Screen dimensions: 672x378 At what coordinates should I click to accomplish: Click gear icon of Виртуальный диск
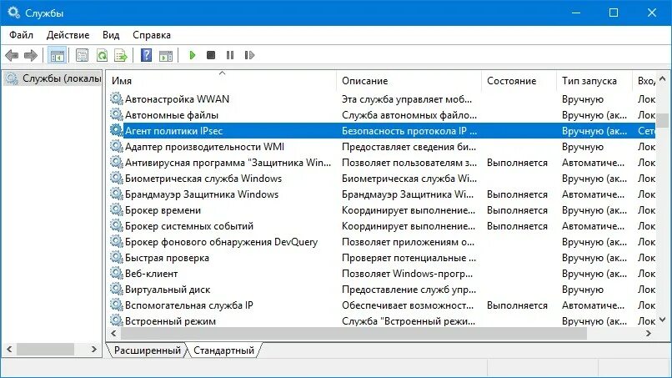pyautogui.click(x=116, y=290)
